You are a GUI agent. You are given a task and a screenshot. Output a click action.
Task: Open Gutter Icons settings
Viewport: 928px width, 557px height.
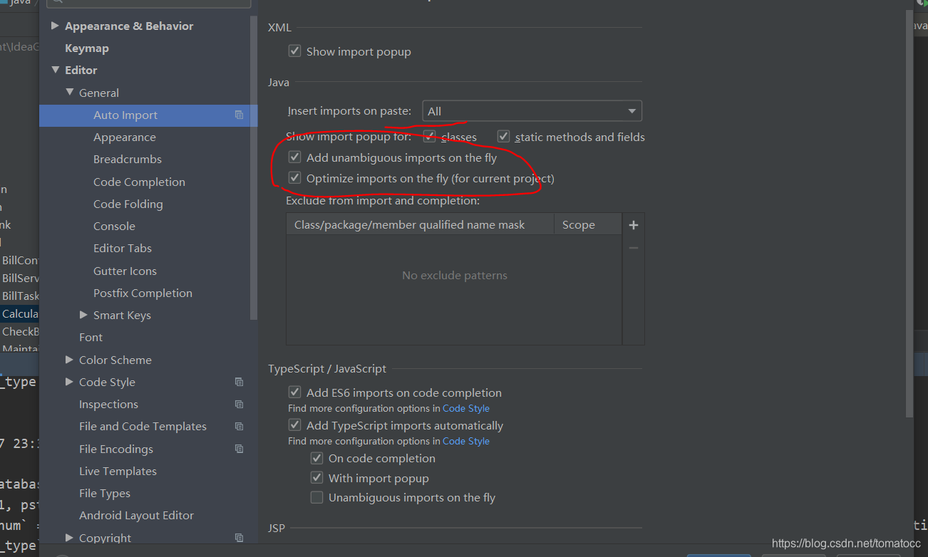point(125,271)
